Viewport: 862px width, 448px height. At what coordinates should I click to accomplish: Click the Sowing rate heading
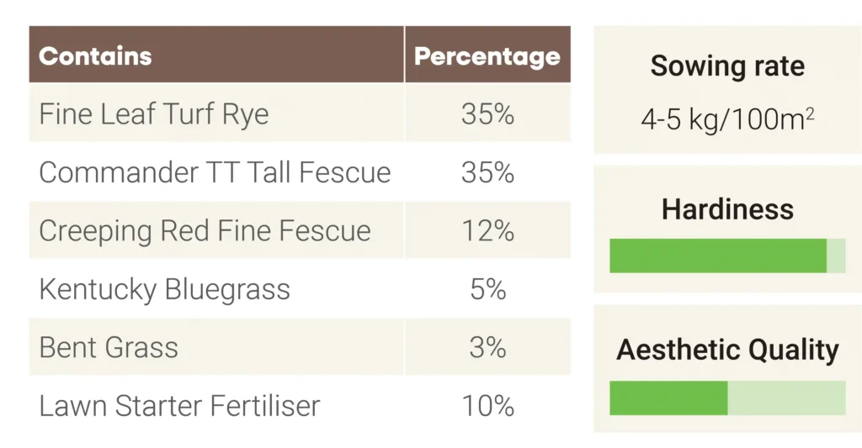pyautogui.click(x=727, y=66)
